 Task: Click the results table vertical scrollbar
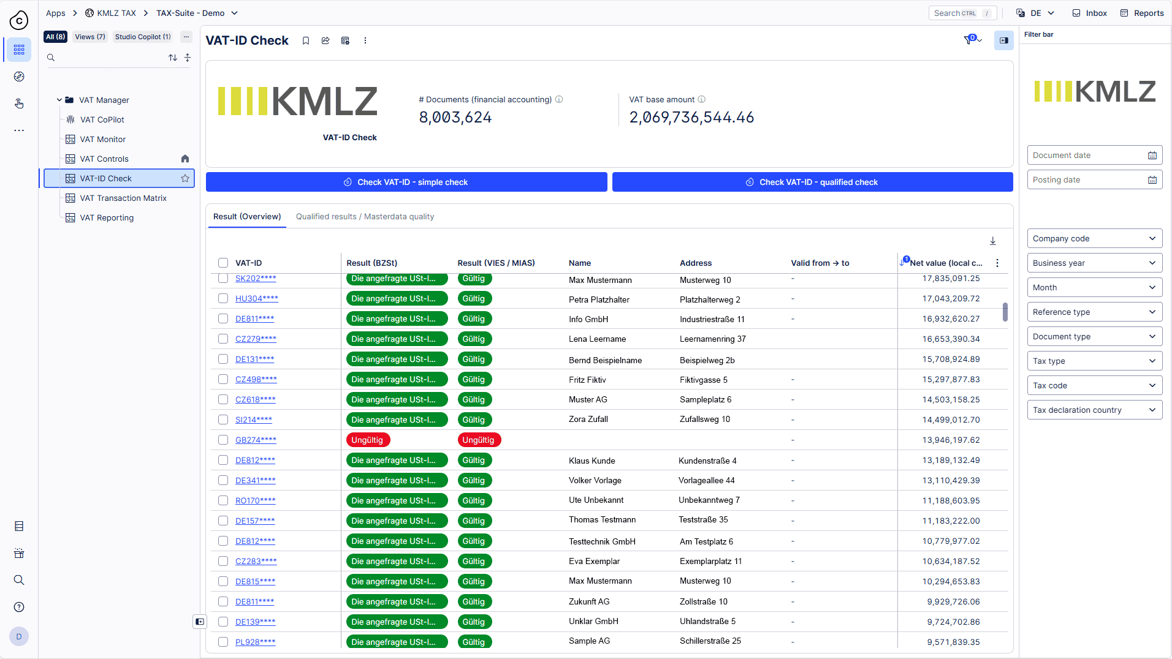tap(1005, 312)
